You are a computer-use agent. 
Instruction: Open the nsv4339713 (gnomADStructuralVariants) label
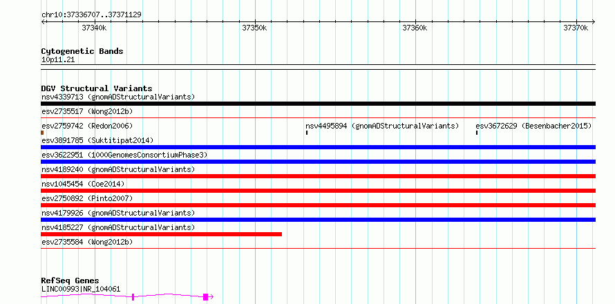[118, 97]
